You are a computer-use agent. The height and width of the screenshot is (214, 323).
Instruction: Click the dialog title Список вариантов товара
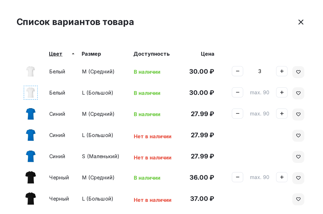tap(75, 22)
